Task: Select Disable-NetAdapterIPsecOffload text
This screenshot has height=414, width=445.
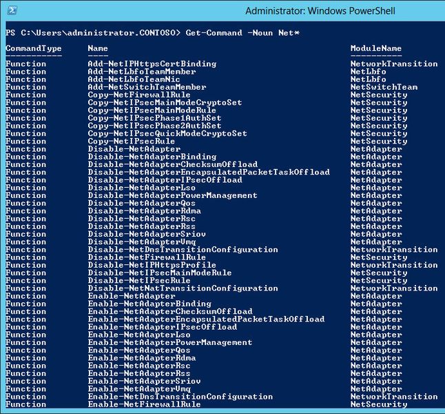Action: [x=165, y=179]
